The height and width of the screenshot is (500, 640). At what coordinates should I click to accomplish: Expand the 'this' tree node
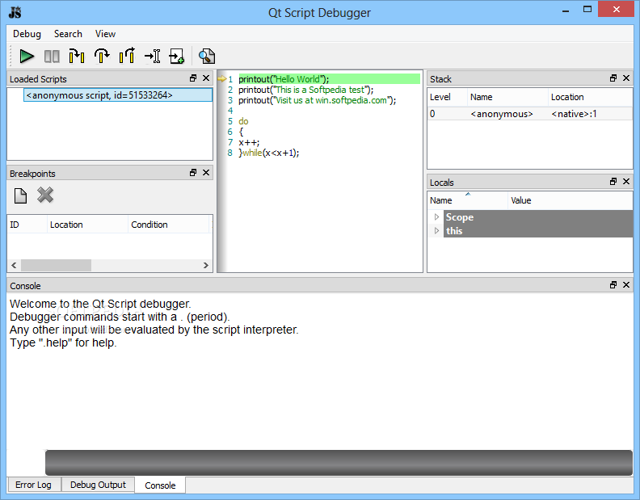click(x=436, y=230)
